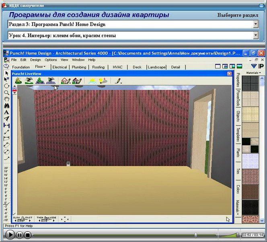Click the video progress slider handle

[196, 234]
